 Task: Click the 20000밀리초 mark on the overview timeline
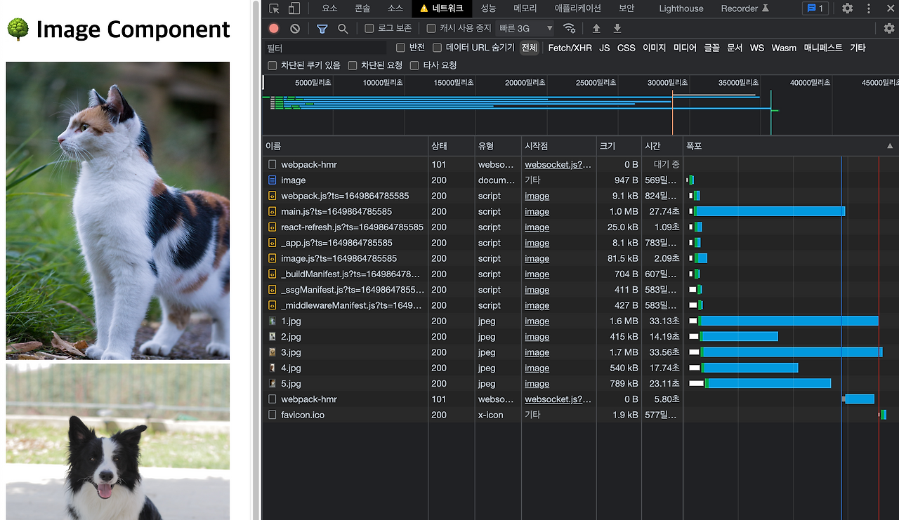(x=525, y=83)
